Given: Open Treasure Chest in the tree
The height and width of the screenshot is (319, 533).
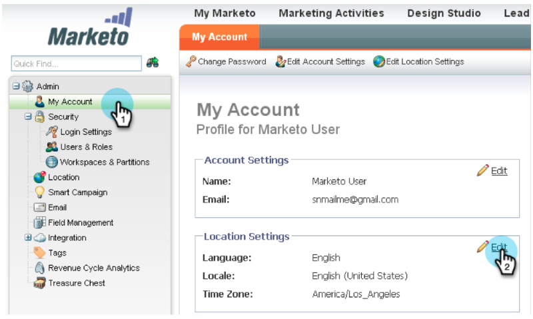Looking at the screenshot, I should [77, 283].
